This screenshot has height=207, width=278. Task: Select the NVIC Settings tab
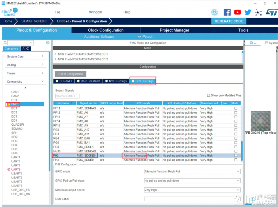coord(116,81)
